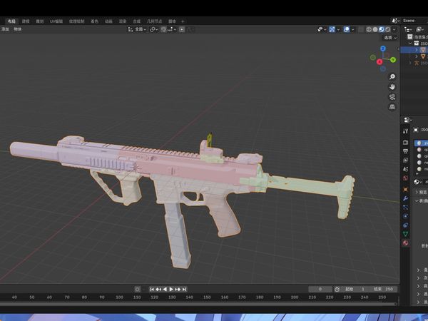
Task: Open the World properties tab
Action: click(405, 178)
